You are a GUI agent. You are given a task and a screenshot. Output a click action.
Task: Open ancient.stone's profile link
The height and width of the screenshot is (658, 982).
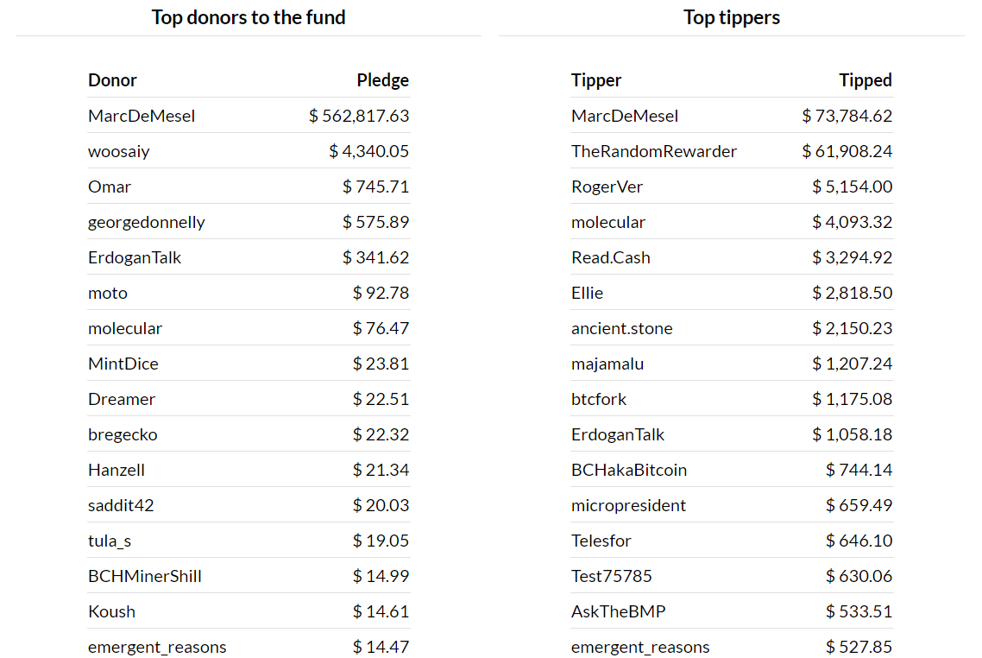pyautogui.click(x=621, y=328)
